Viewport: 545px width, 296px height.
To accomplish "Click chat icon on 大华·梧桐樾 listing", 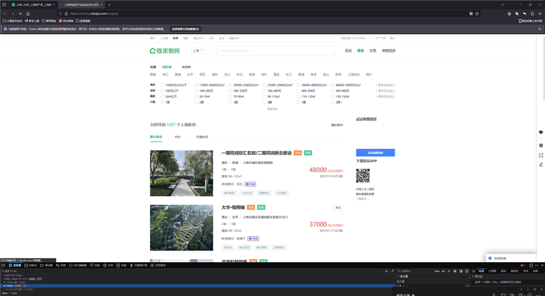I will click(x=253, y=238).
